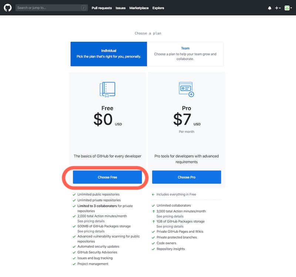
Task: Focus the Search or jump to field
Action: coord(51,8)
